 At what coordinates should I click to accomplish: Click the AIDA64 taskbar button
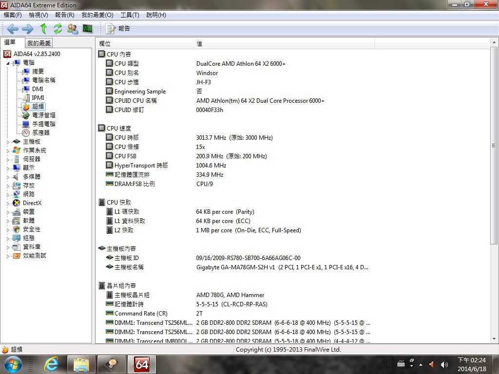pyautogui.click(x=142, y=364)
